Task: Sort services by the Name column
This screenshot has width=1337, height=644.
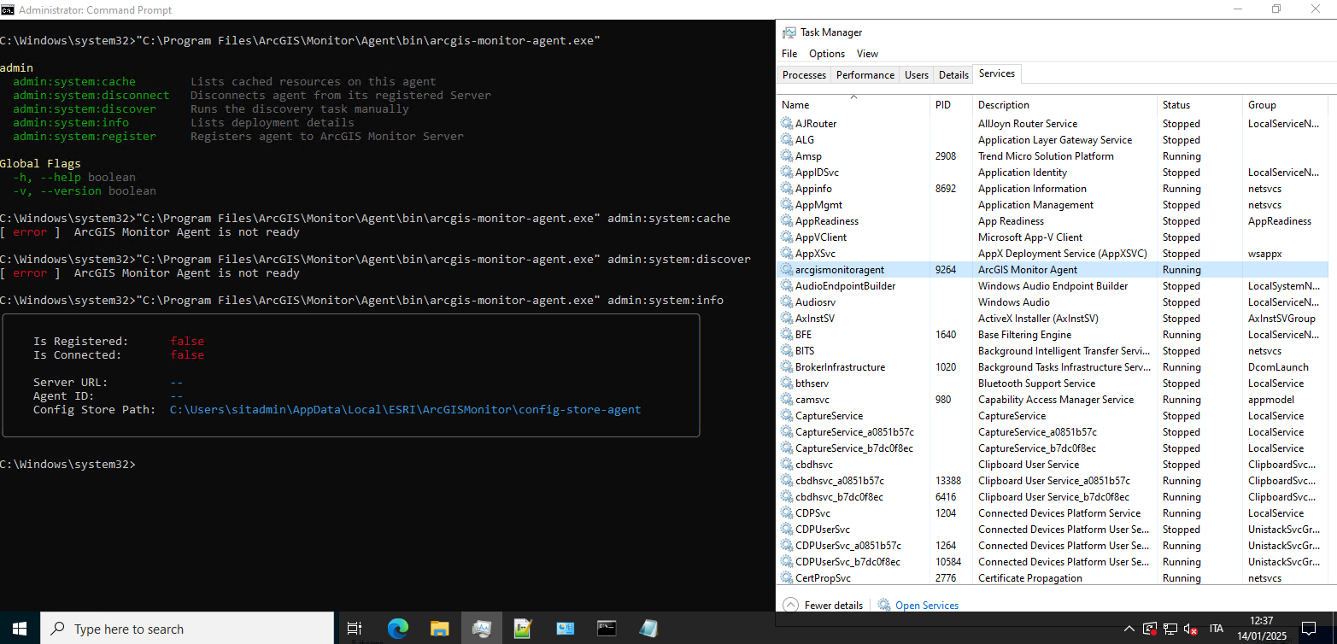Action: point(854,105)
